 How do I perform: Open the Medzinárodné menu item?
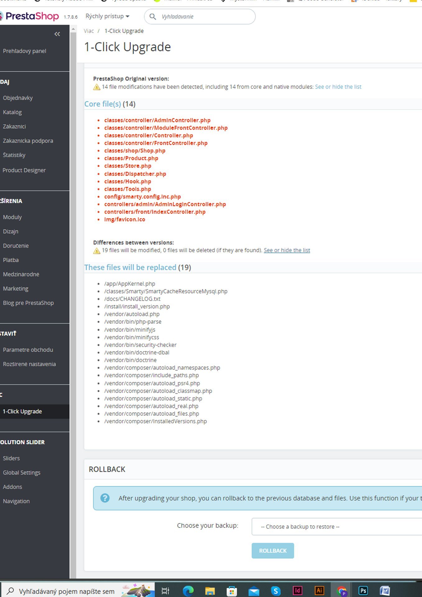[x=21, y=275]
